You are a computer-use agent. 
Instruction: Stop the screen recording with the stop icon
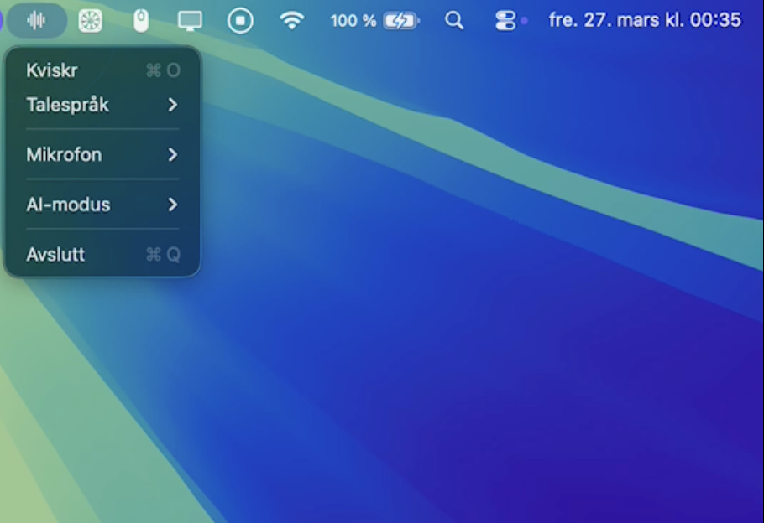pyautogui.click(x=240, y=19)
